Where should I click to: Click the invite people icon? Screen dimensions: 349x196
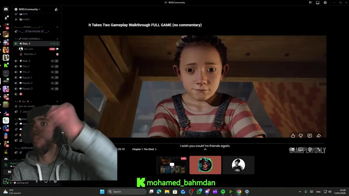tap(56, 9)
